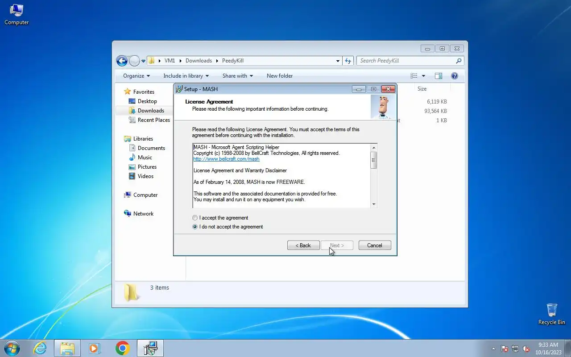This screenshot has height=357, width=571.
Task: Open the Windows Start button
Action: (x=12, y=348)
